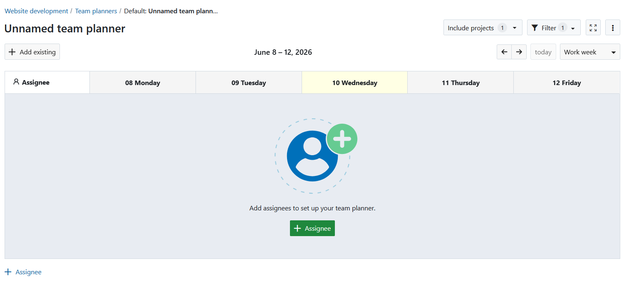Screen dimensions: 624x283
Task: Jump to today button
Action: pos(543,52)
